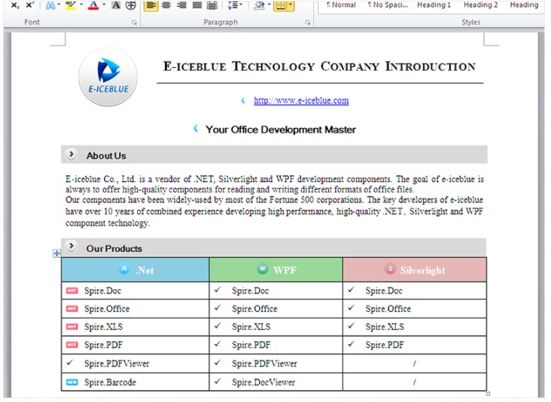This screenshot has width=551, height=402.
Task: Click the 'Our Products' heading text
Action: 114,248
